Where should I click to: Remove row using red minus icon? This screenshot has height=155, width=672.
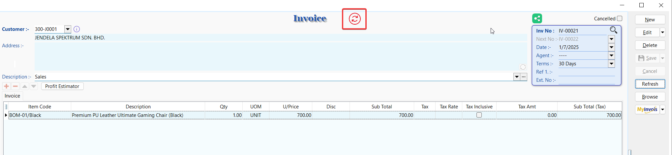(15, 86)
